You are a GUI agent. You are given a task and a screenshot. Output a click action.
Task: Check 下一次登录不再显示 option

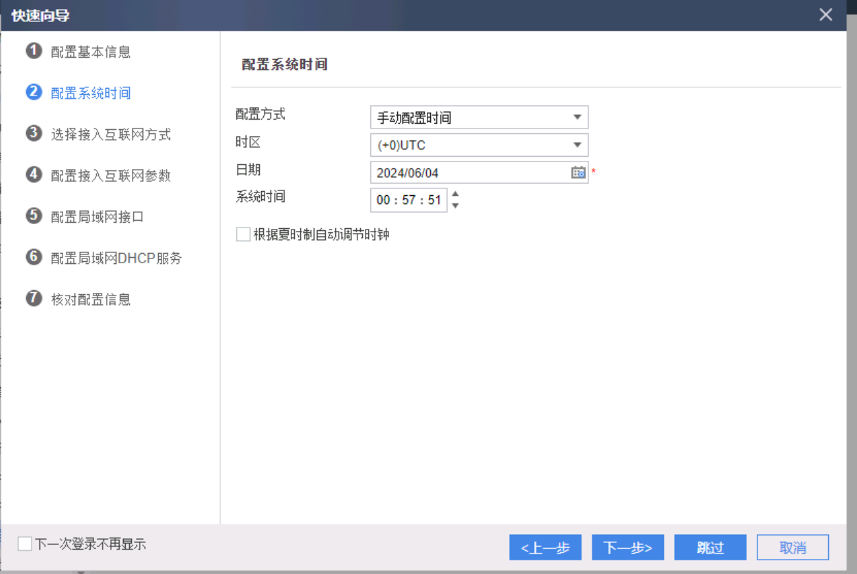25,544
